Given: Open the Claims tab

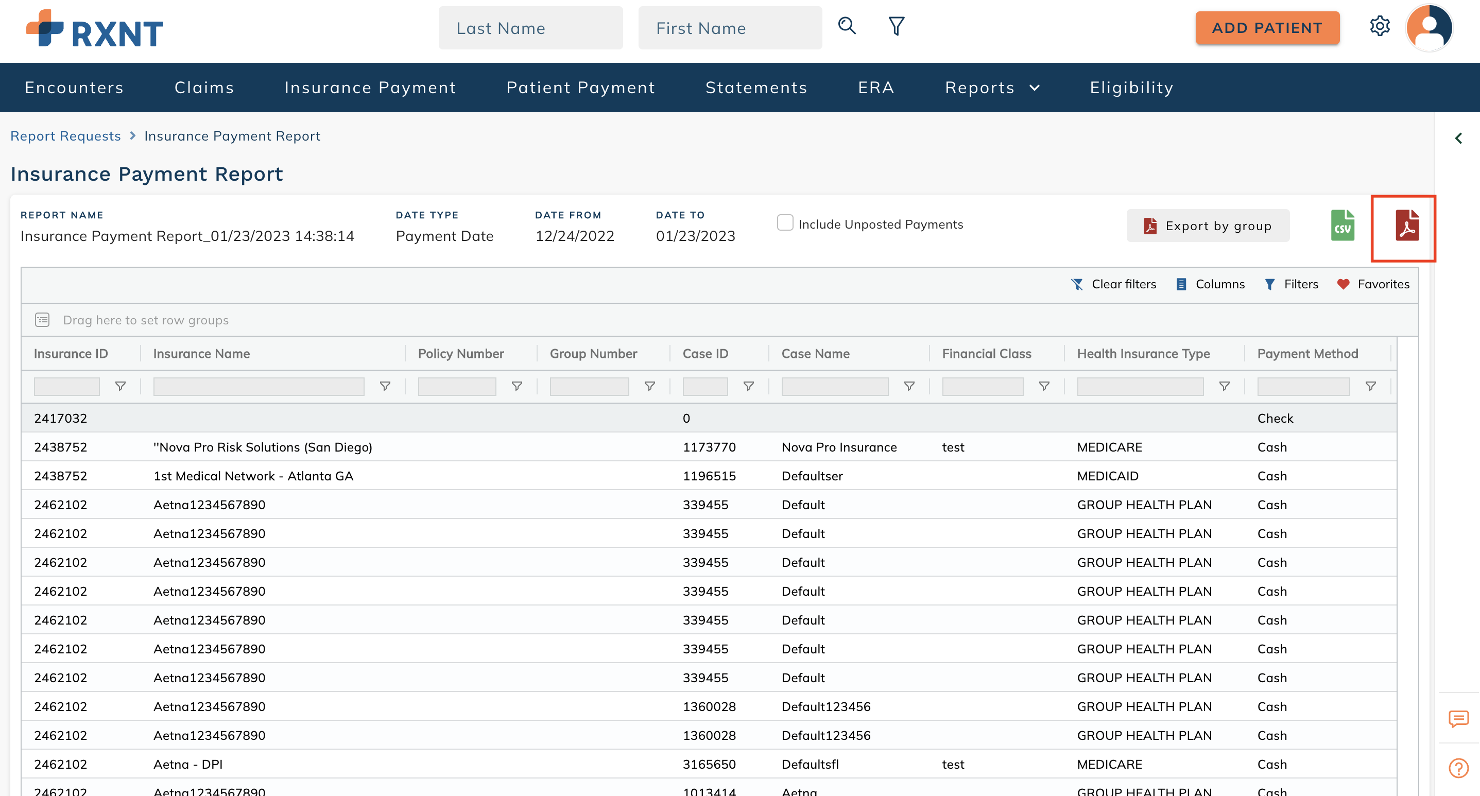Looking at the screenshot, I should pyautogui.click(x=204, y=88).
